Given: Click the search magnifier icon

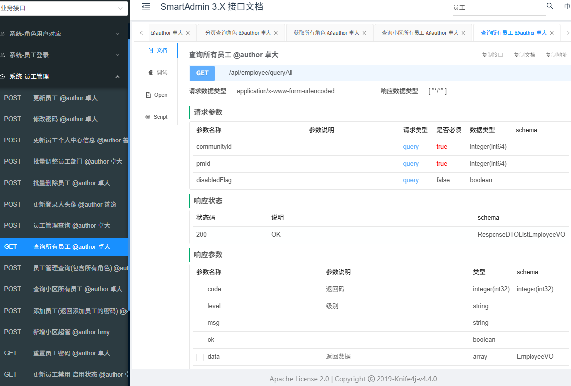Looking at the screenshot, I should click(550, 6).
